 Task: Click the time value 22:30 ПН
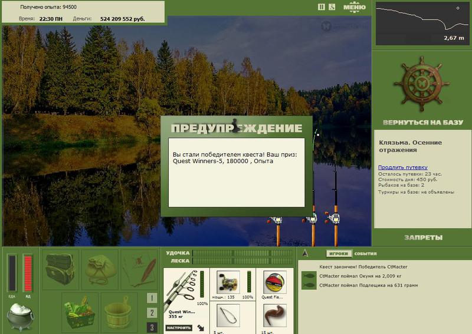pyautogui.click(x=51, y=19)
